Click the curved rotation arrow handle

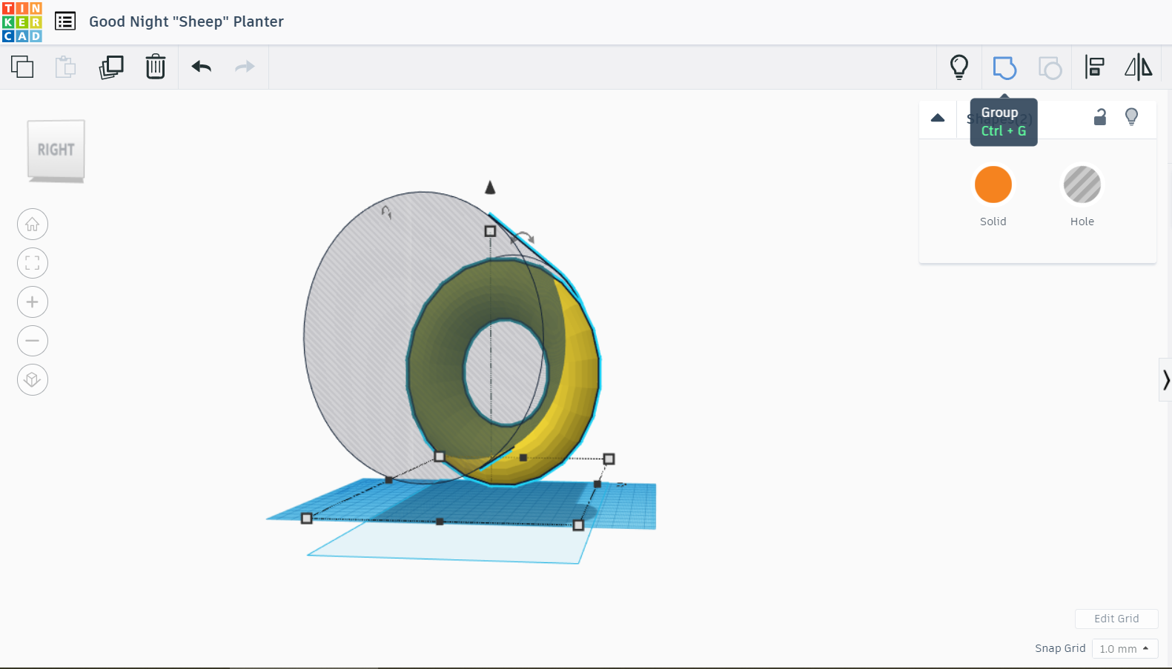pos(523,238)
